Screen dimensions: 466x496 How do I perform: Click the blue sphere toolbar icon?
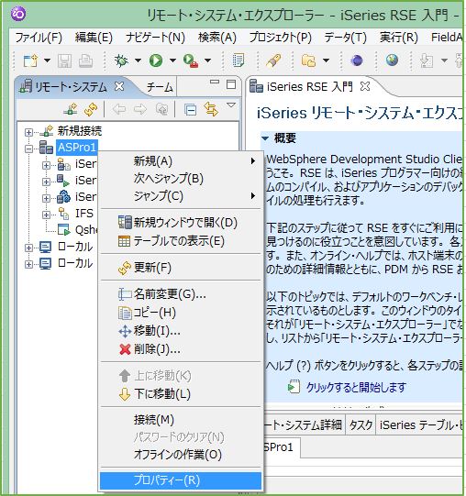(x=357, y=61)
